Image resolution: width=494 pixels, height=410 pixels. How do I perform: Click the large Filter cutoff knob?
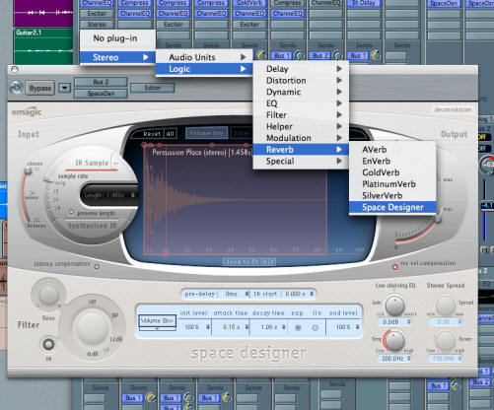(91, 327)
